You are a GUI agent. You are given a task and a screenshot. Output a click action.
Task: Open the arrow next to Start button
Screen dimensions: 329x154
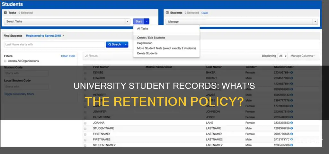click(x=147, y=22)
